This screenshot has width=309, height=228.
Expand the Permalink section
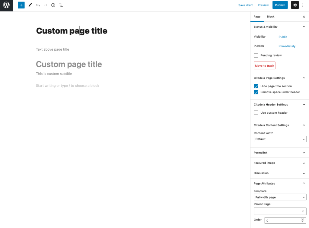(279, 152)
